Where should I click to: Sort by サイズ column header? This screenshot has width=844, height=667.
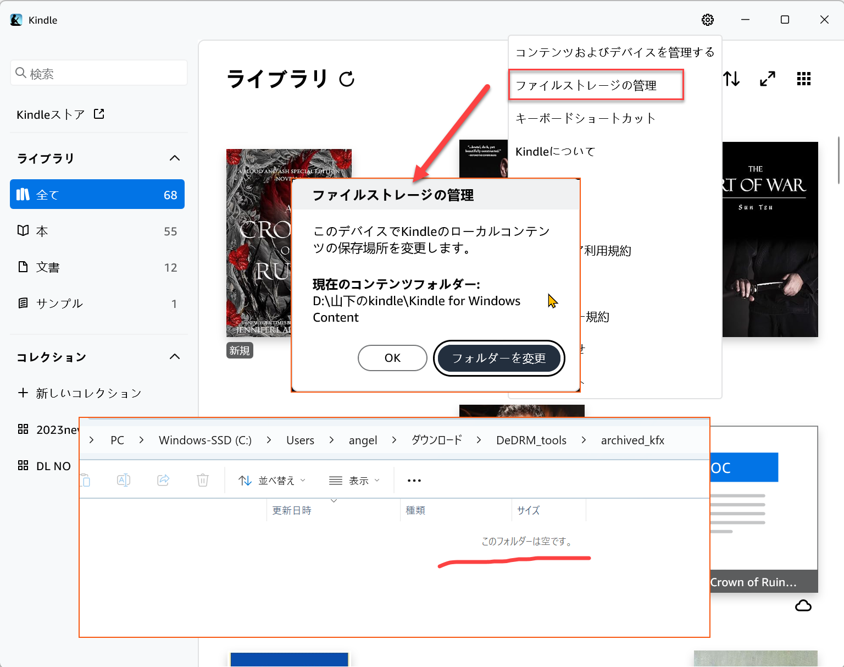pos(549,510)
